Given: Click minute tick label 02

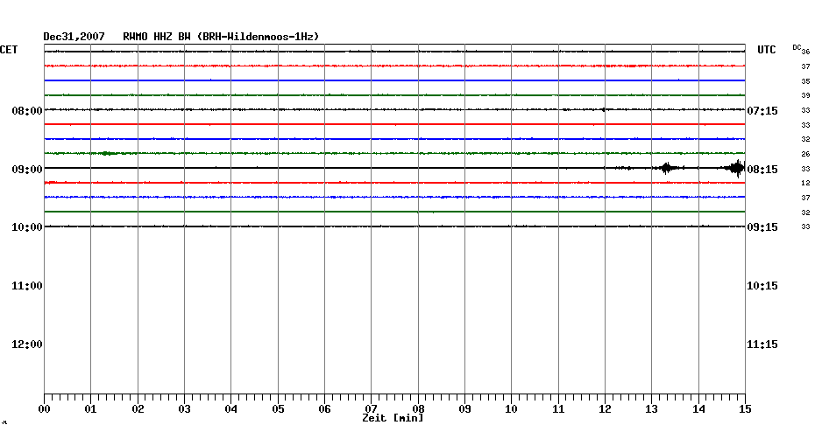Looking at the screenshot, I should 138,409.
